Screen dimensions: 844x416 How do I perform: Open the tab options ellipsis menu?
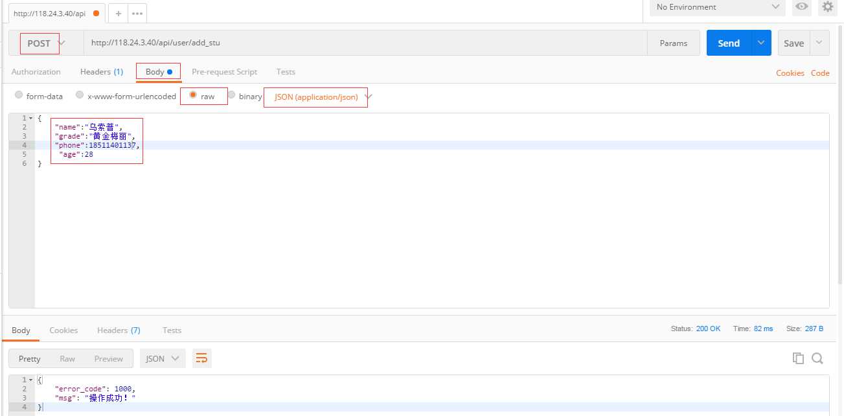[x=137, y=13]
